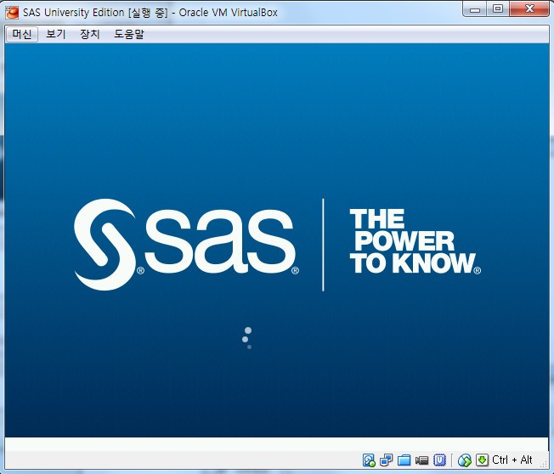Click the hard disk activity status icon

click(369, 460)
